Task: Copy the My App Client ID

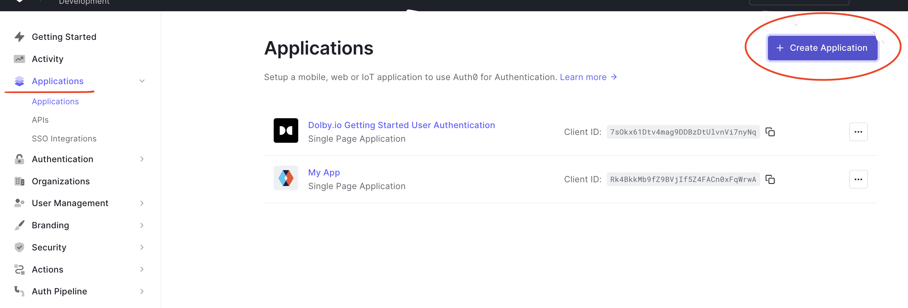Action: coord(770,179)
